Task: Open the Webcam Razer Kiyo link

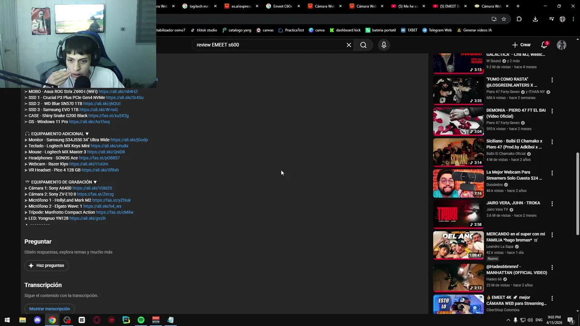Action: 88,164
